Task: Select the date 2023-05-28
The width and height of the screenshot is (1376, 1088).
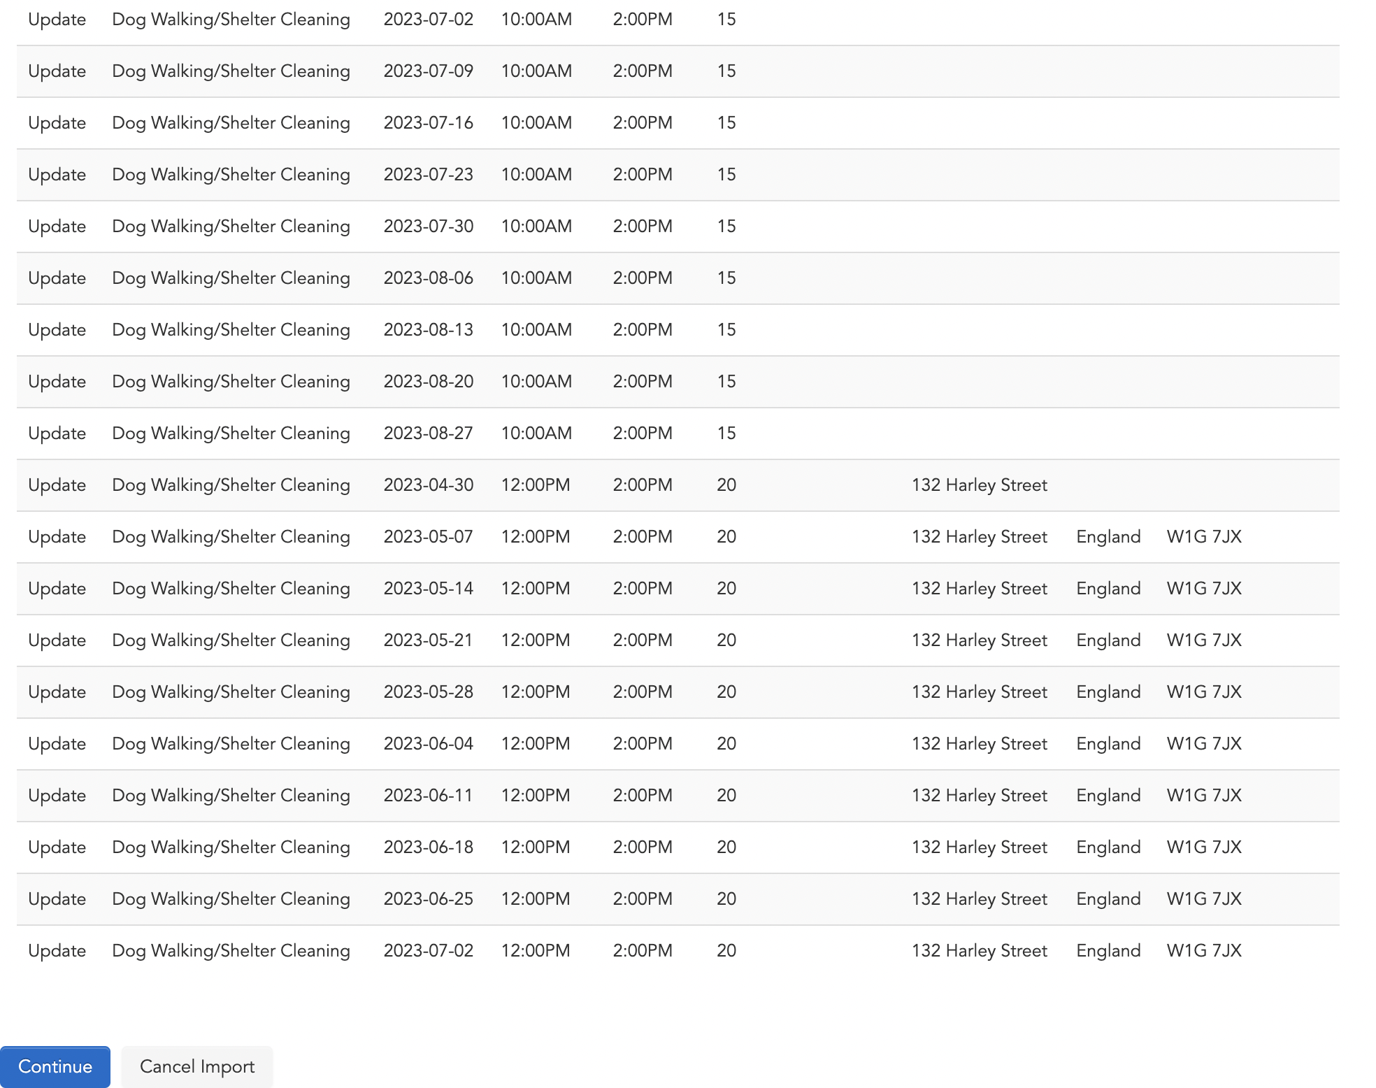Action: (x=429, y=692)
